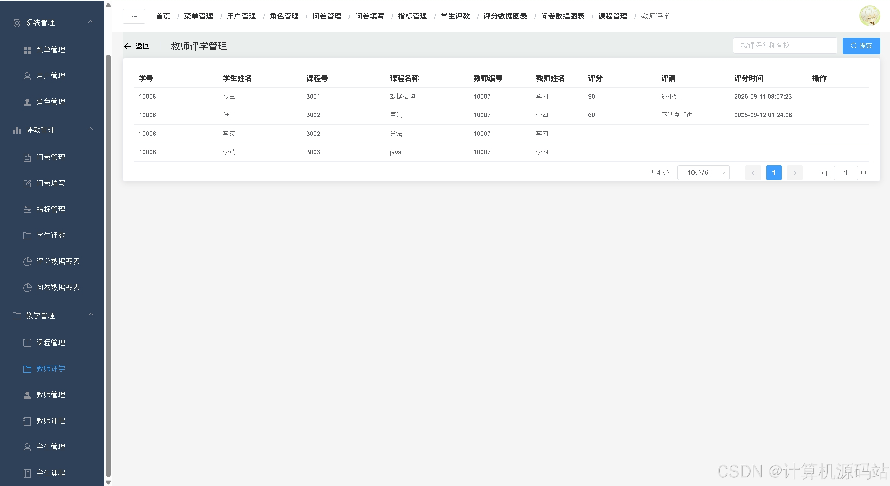Click the blue 搜索 button
Screen dimensions: 890x486
[x=861, y=46]
